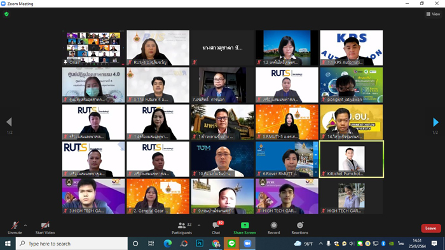The width and height of the screenshot is (445, 250).
Task: Start recording with the Record icon
Action: pyautogui.click(x=273, y=225)
